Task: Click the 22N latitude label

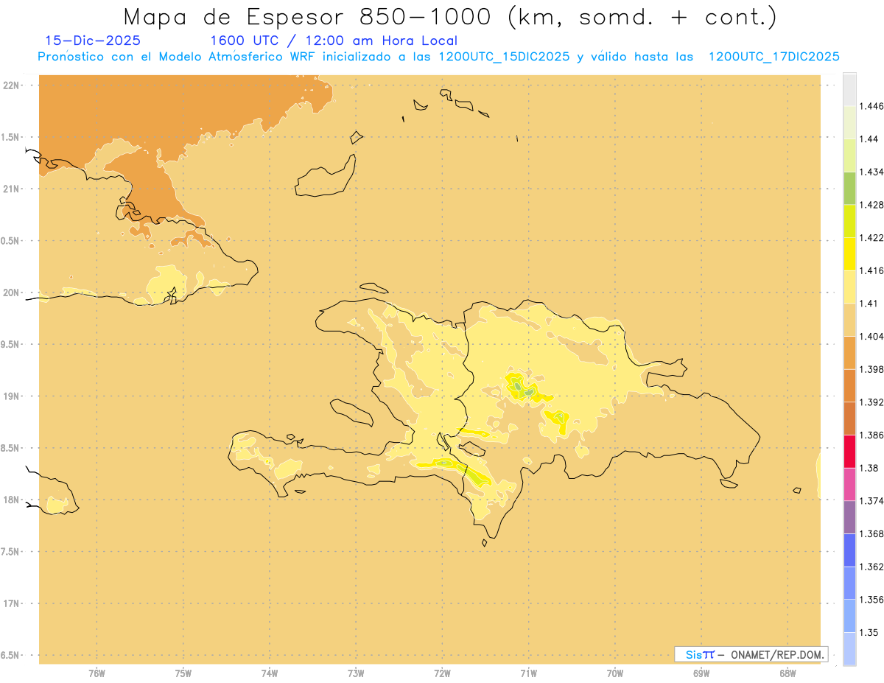Action: click(x=12, y=85)
